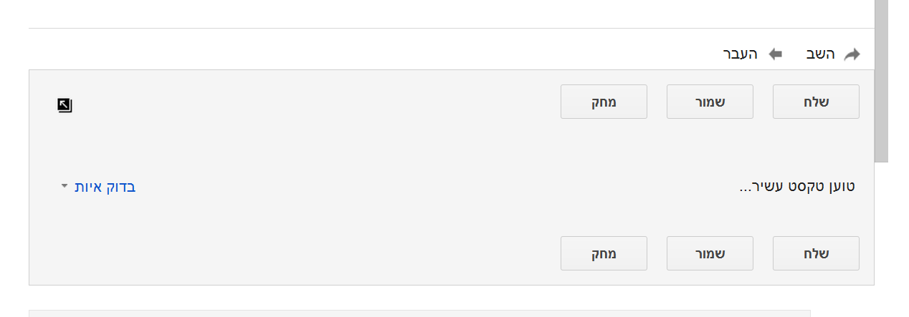
Task: Click the blank area above the top divider line
Action: point(430,13)
